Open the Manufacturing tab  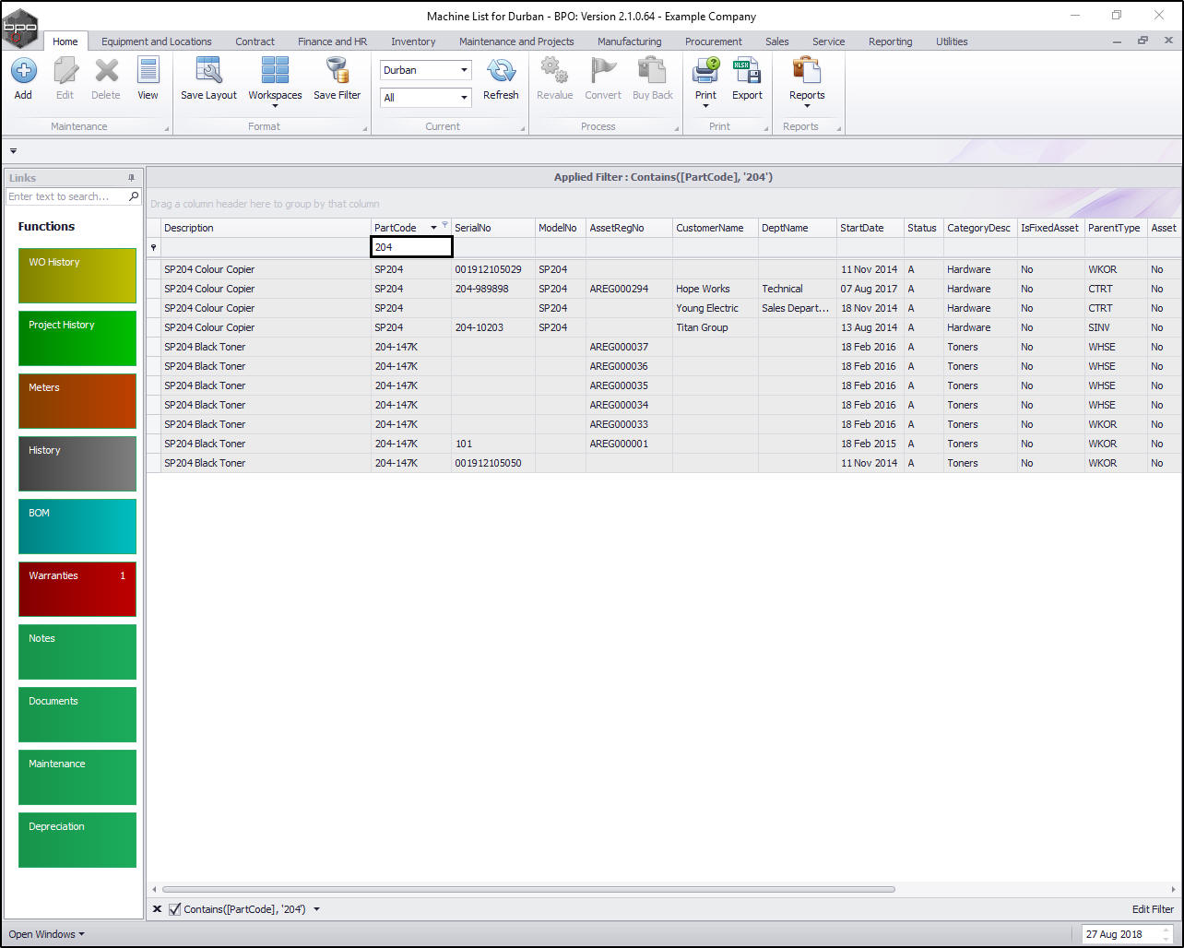(629, 41)
